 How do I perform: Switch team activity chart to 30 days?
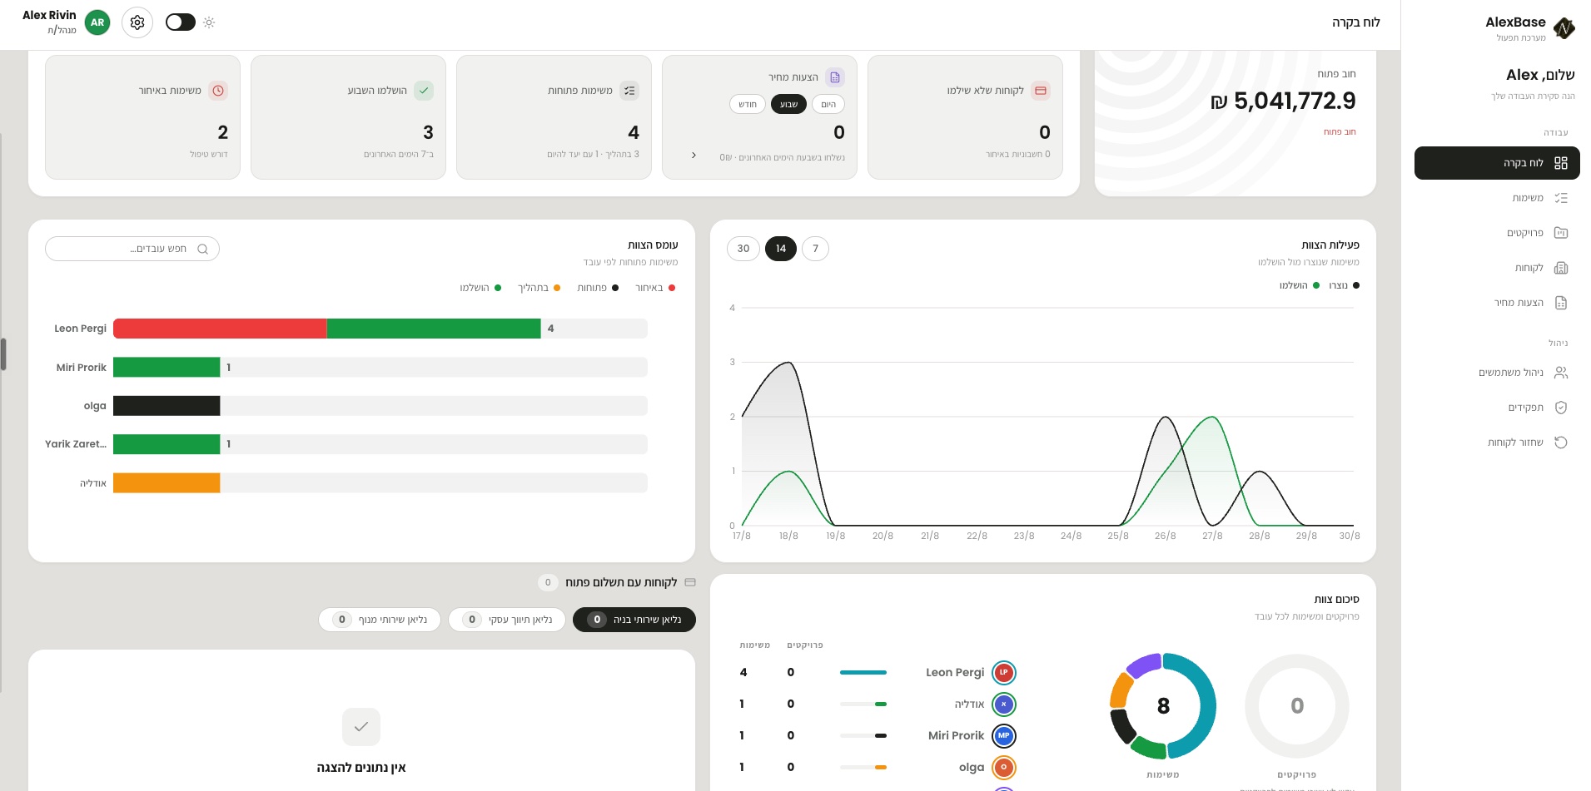point(743,249)
